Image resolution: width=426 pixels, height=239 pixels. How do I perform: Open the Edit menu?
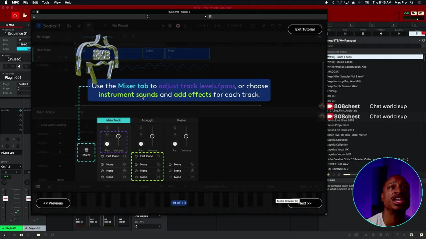tap(35, 2)
